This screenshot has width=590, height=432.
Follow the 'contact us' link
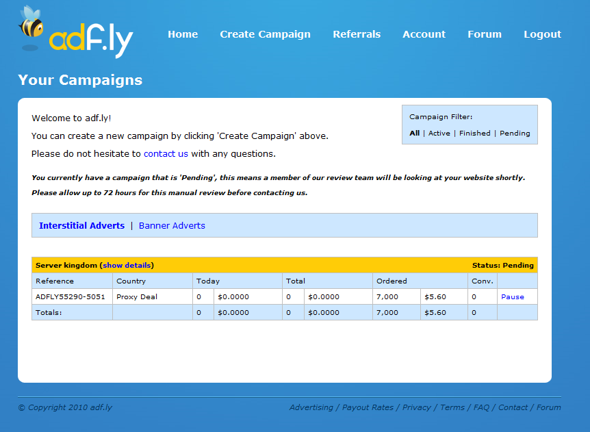[166, 154]
